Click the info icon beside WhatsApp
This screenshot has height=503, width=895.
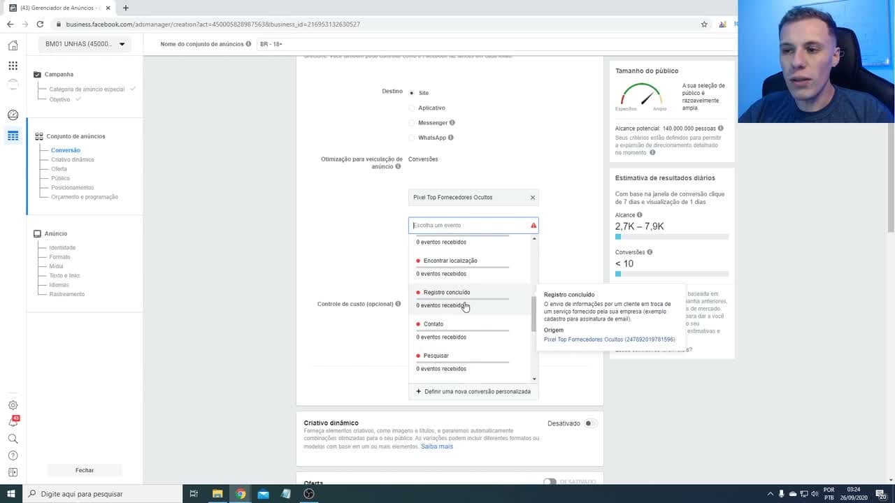pyautogui.click(x=451, y=138)
